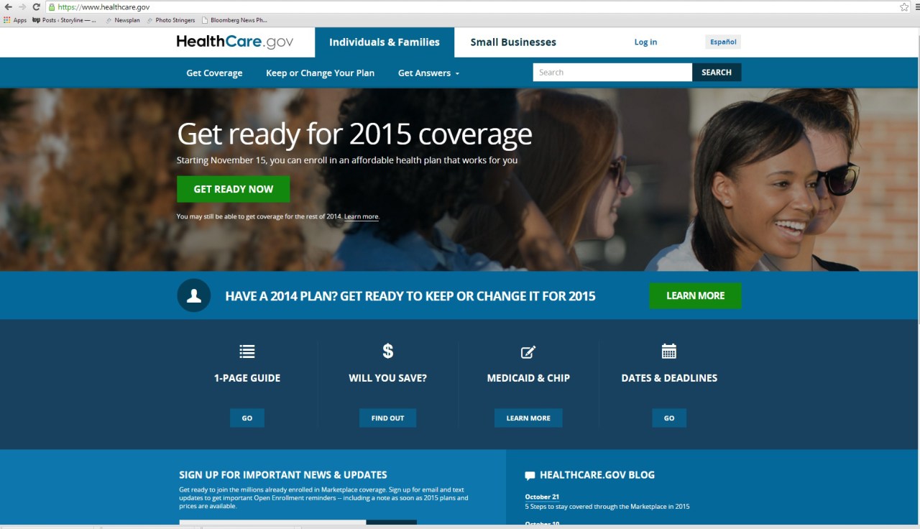
Task: Open Keep or Change Your Plan
Action: click(x=320, y=73)
